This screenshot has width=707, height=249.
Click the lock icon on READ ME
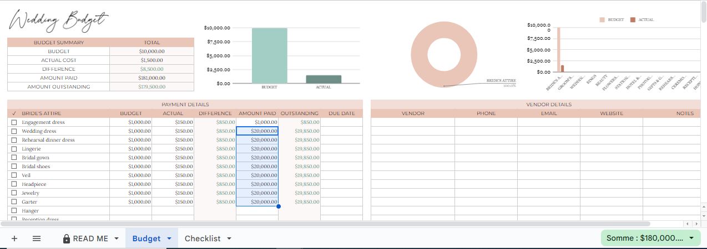pos(67,238)
